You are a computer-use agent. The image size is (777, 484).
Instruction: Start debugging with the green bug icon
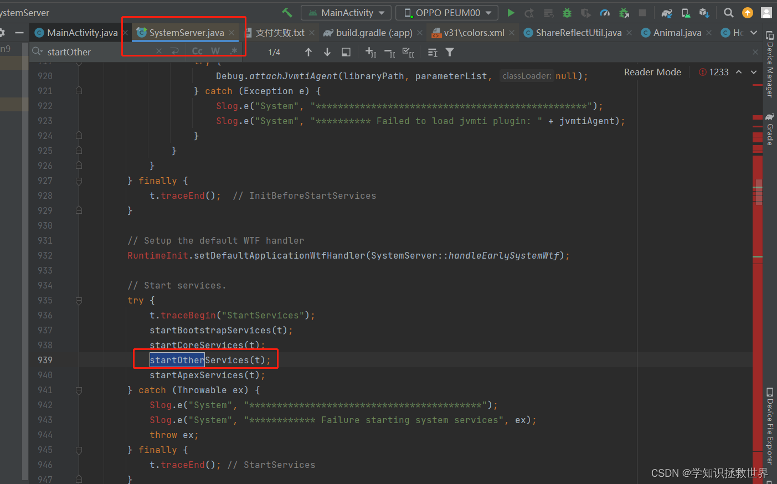coord(567,12)
